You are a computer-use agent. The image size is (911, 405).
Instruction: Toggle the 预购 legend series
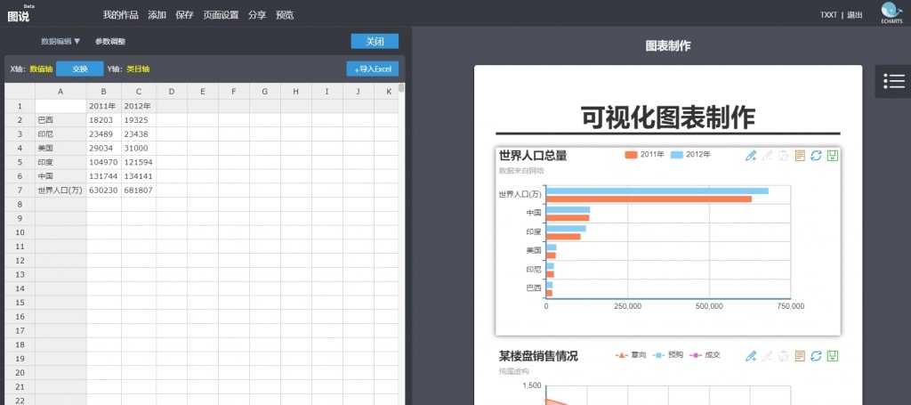pyautogui.click(x=667, y=354)
